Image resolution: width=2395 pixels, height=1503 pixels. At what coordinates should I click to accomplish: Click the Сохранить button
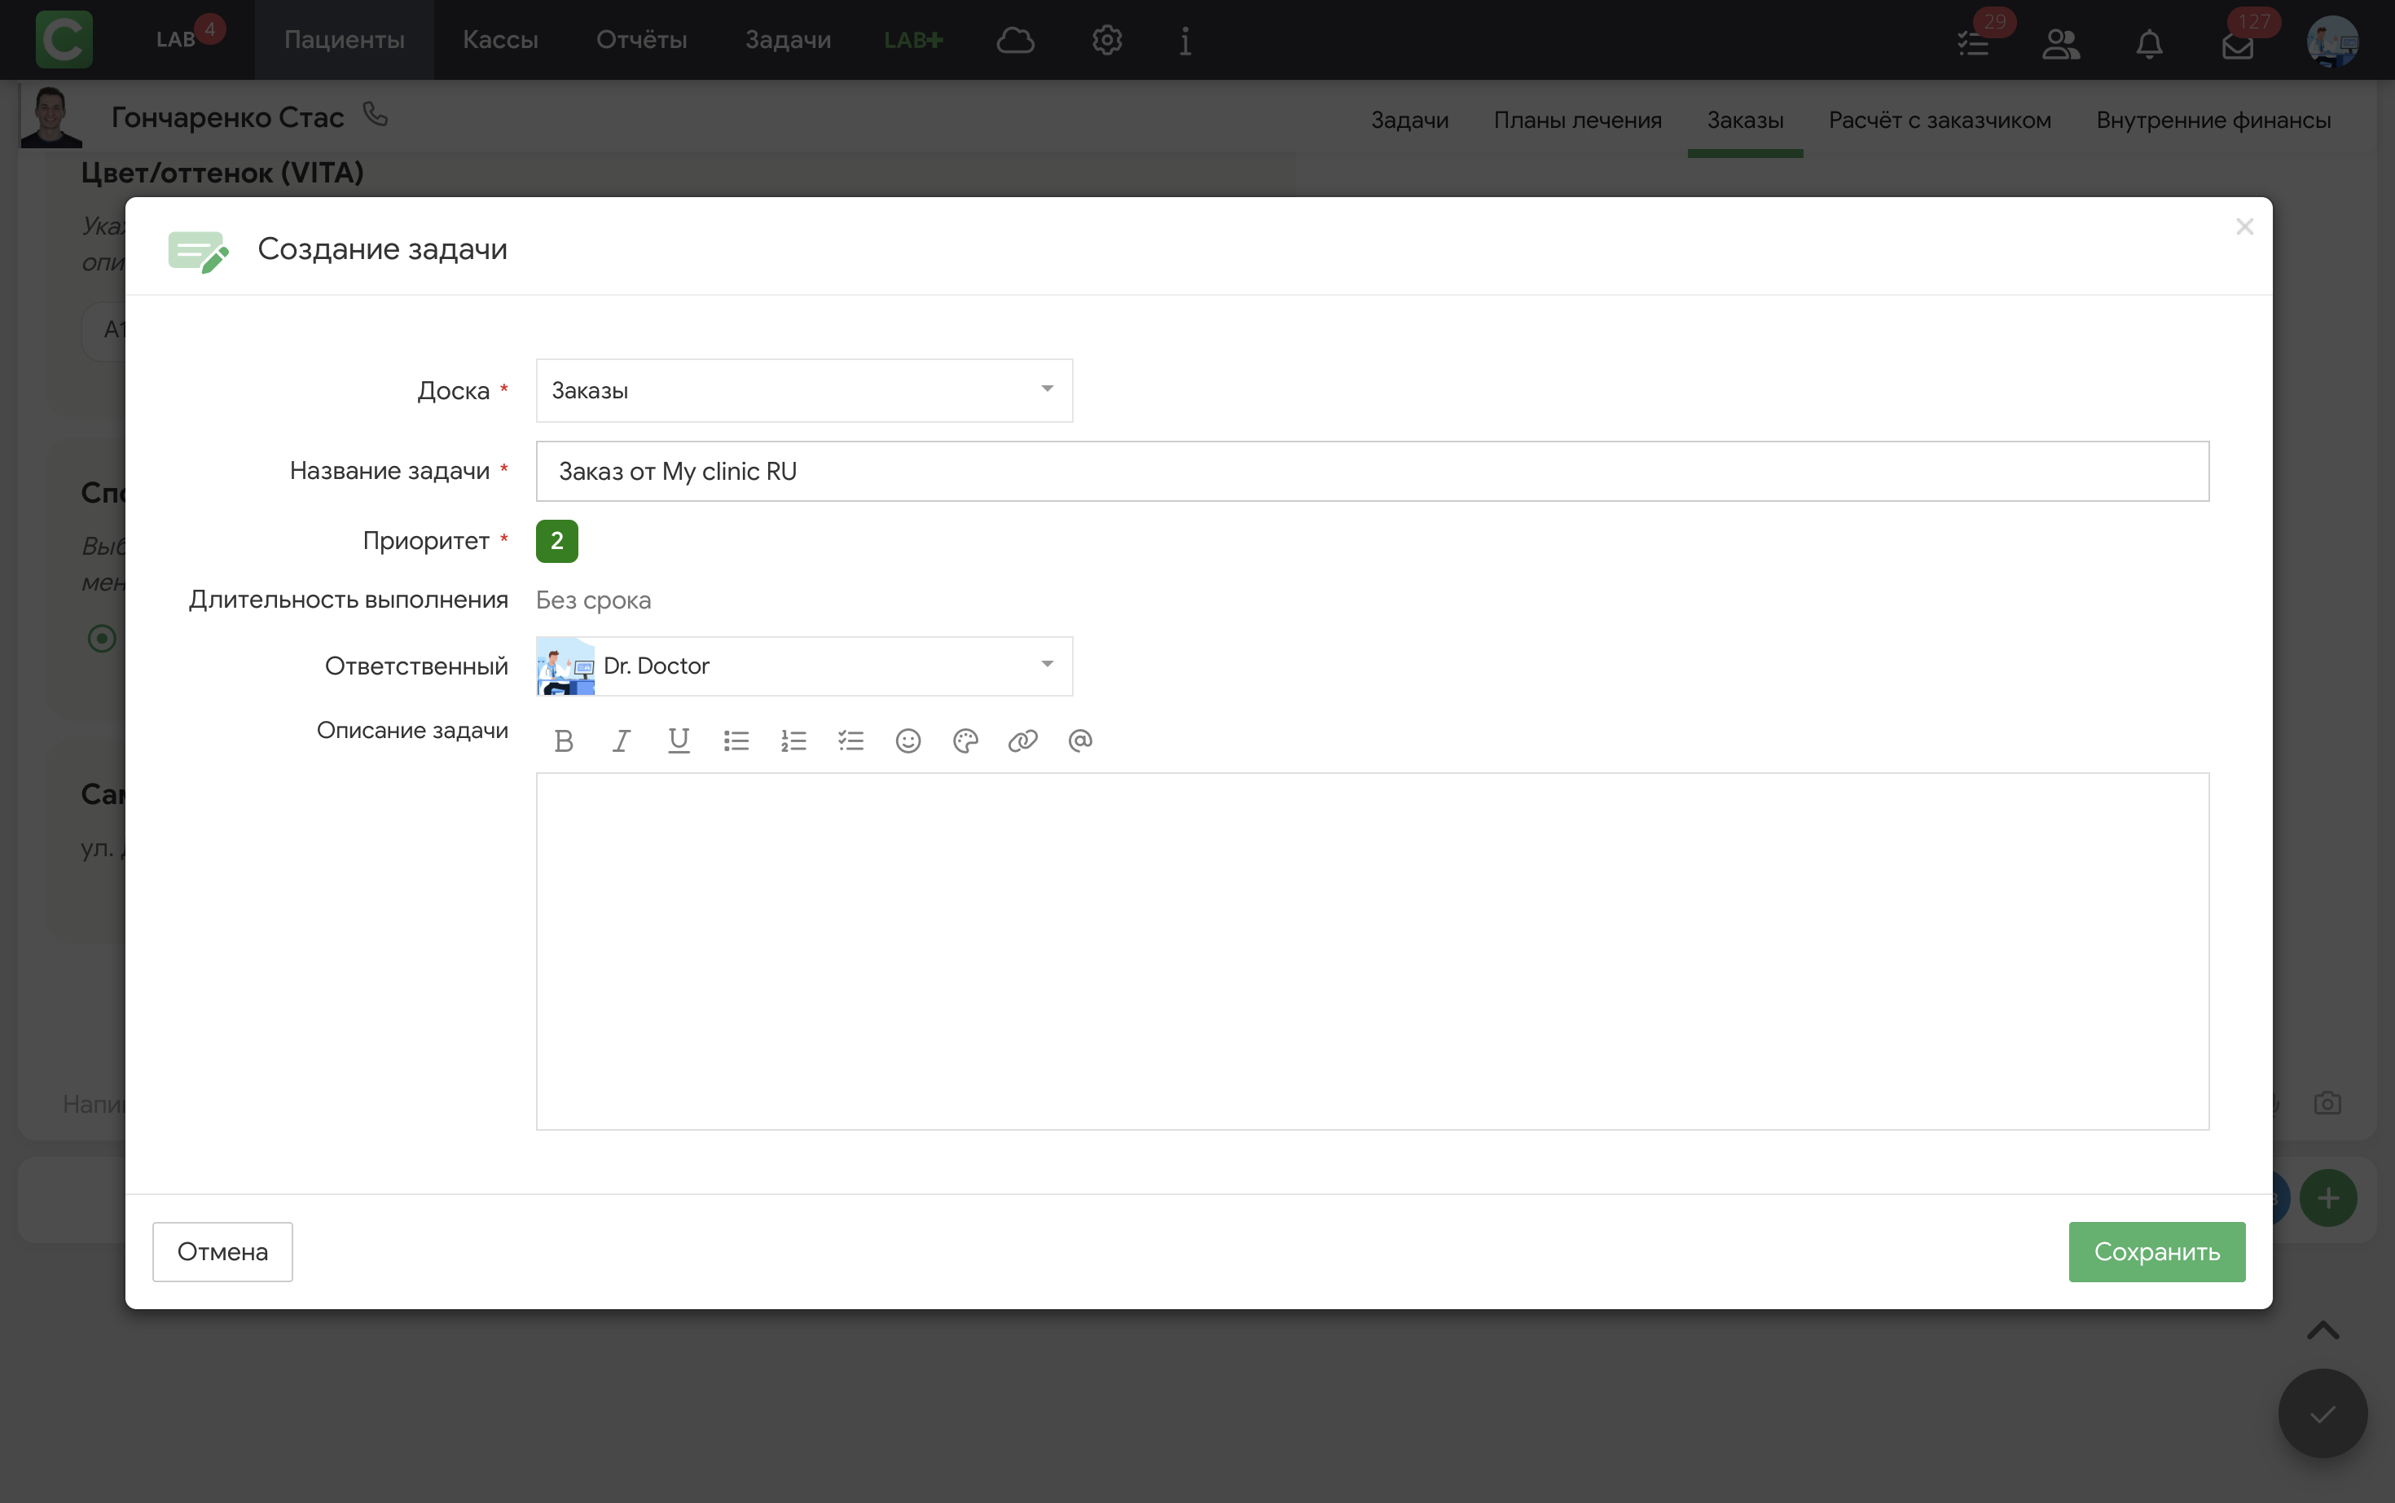2156,1251
